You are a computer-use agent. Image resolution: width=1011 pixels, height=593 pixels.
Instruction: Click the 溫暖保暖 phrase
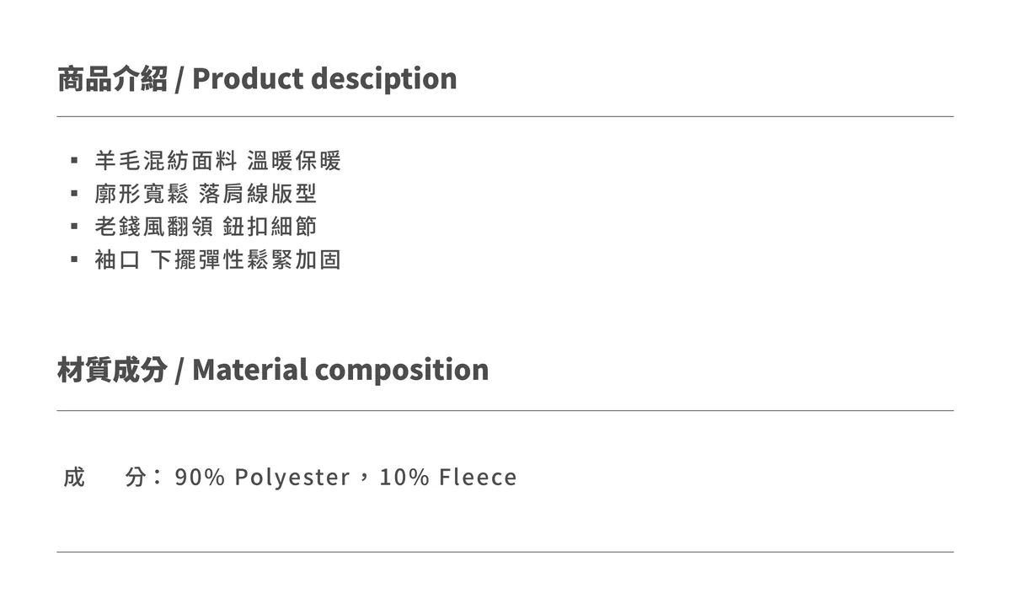pyautogui.click(x=294, y=160)
